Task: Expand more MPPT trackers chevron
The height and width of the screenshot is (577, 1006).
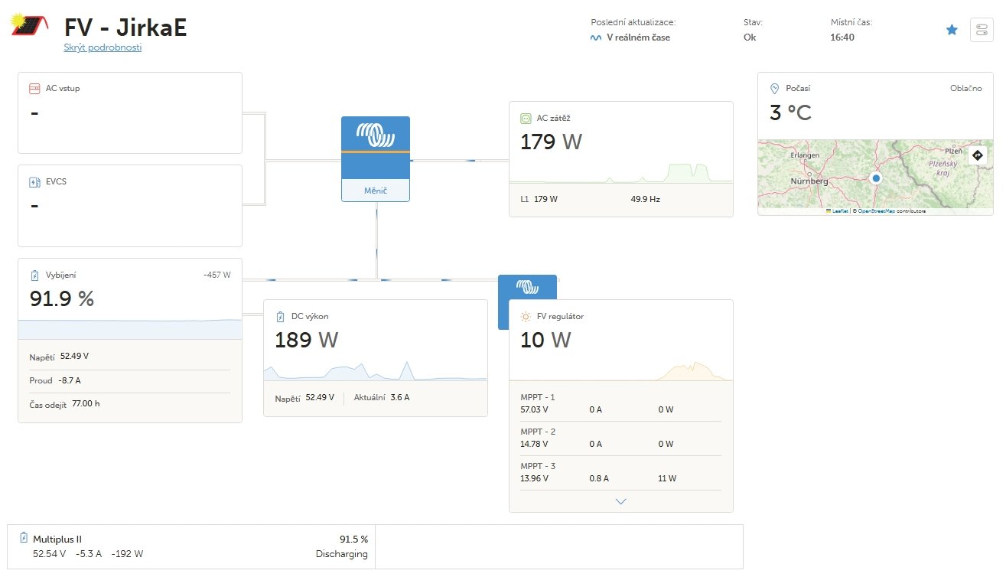Action: point(620,501)
